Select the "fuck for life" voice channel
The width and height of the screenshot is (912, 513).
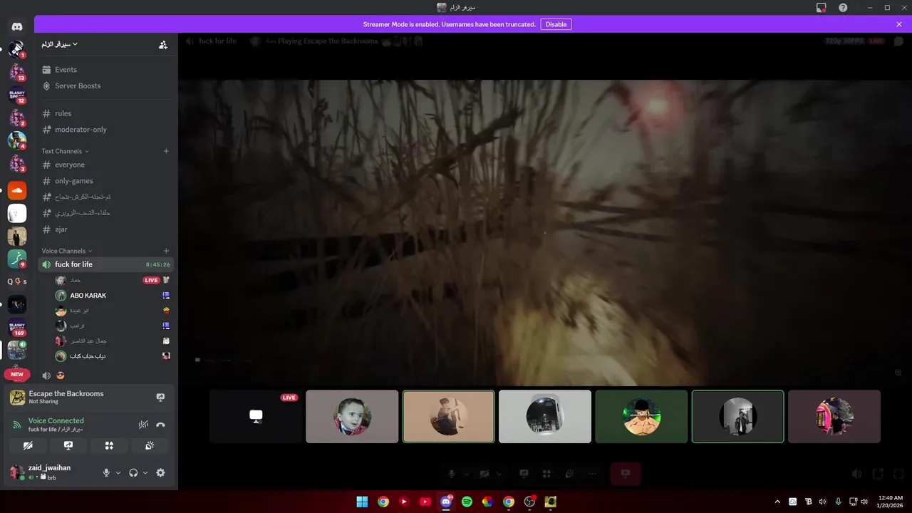(x=105, y=264)
